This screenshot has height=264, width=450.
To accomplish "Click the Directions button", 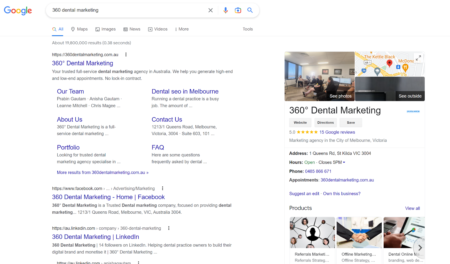I will [x=326, y=123].
